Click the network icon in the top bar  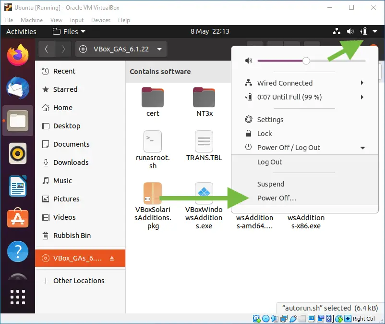(x=337, y=31)
